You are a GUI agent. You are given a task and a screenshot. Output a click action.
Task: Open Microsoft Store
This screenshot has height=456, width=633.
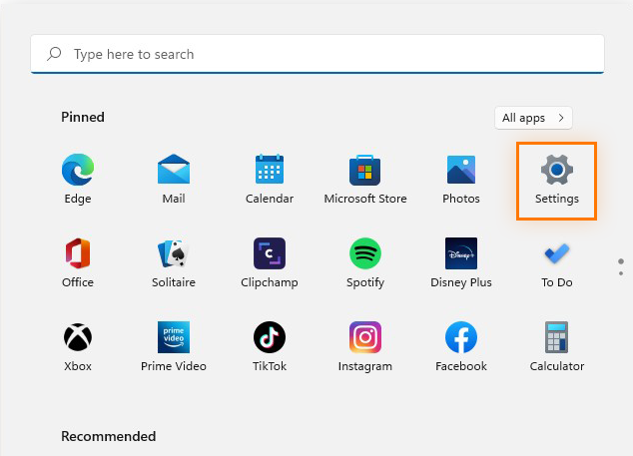pyautogui.click(x=365, y=180)
